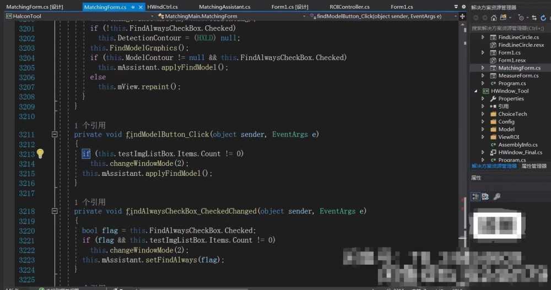
Task: Click the sync with active document icon
Action: tap(534, 18)
